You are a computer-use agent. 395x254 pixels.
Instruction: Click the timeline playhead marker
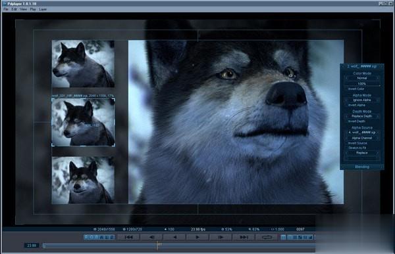coord(157,245)
